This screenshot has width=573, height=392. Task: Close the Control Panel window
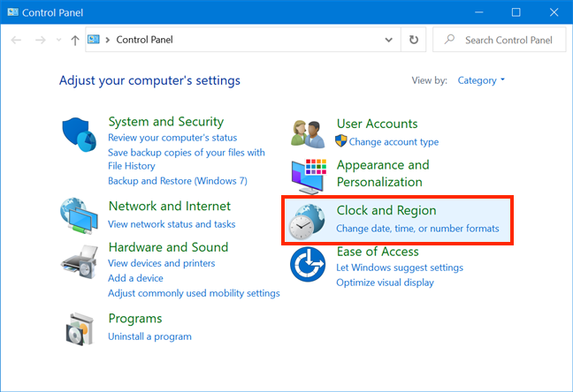(554, 12)
